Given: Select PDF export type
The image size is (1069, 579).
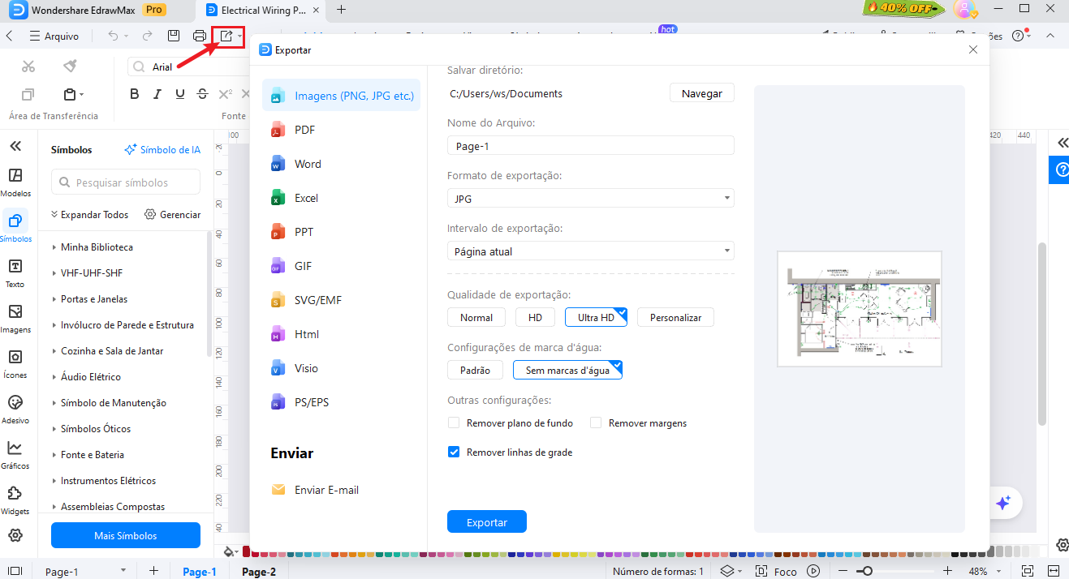Looking at the screenshot, I should tap(304, 130).
